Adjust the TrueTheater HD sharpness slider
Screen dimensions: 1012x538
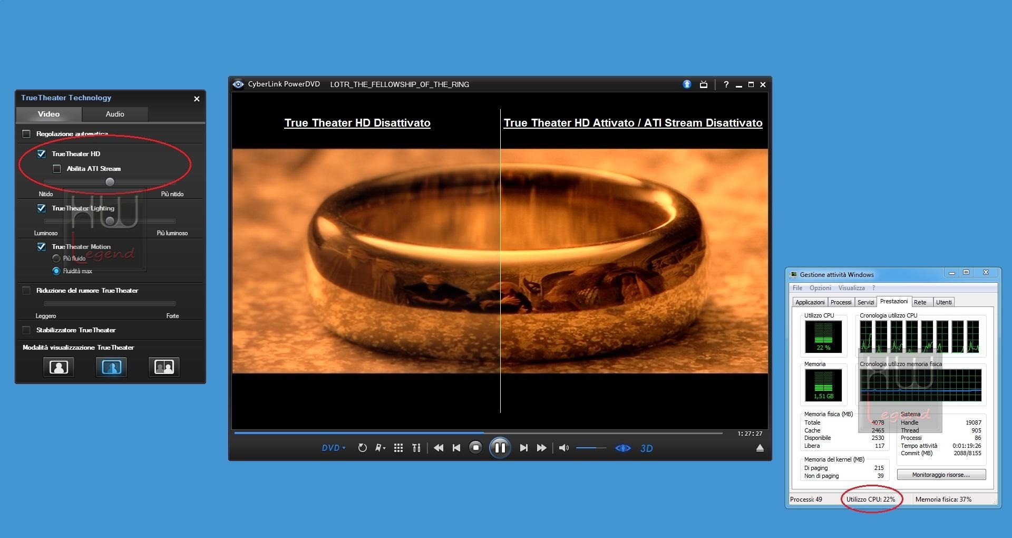point(110,182)
